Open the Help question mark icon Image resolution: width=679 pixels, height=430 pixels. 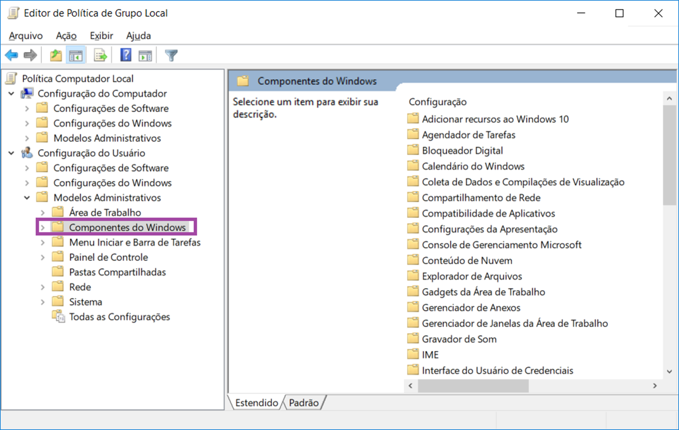126,55
